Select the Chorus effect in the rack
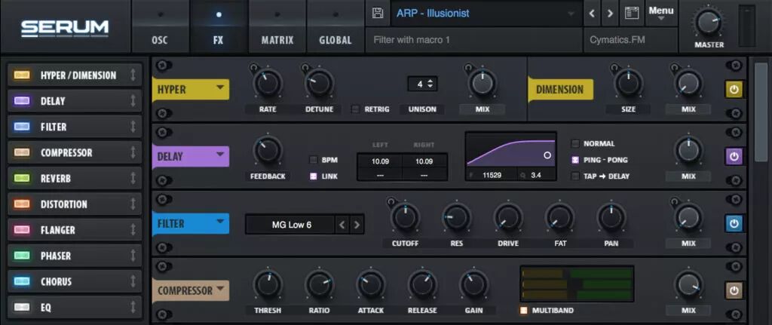 tap(75, 281)
